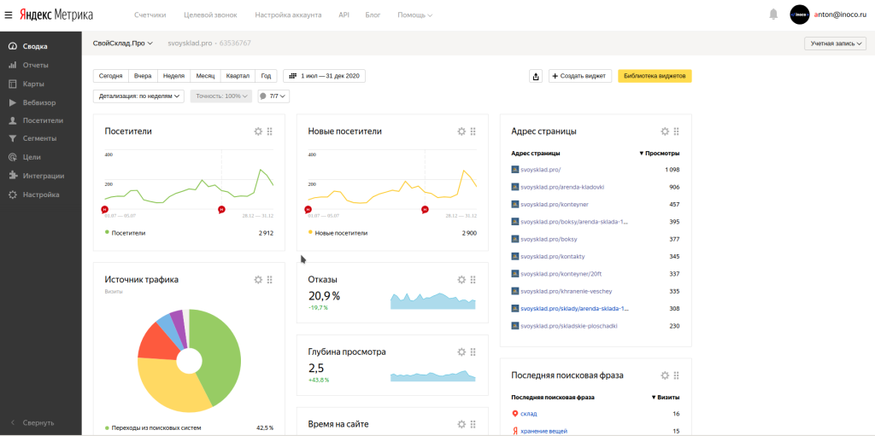
Task: Open gear icon on Отказы widget
Action: click(461, 280)
